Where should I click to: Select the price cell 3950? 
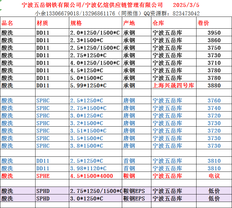click(x=214, y=33)
